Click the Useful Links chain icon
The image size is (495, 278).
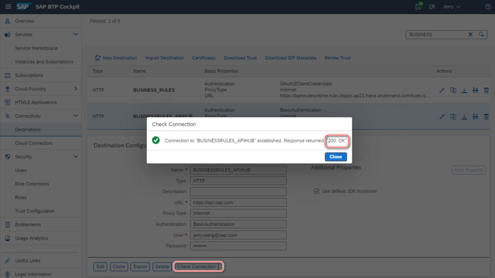coord(8,261)
